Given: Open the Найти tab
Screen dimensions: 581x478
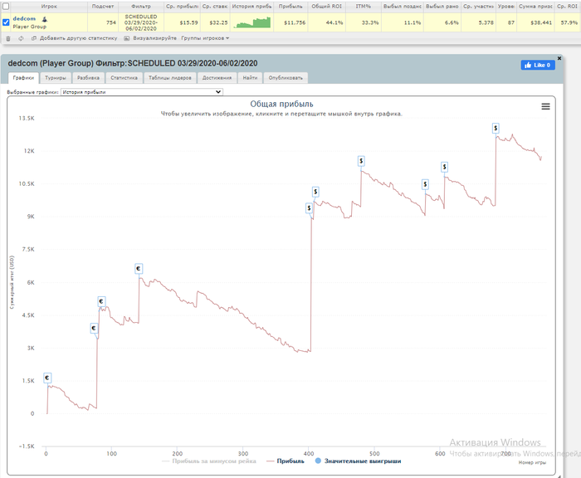Looking at the screenshot, I should click(x=250, y=78).
